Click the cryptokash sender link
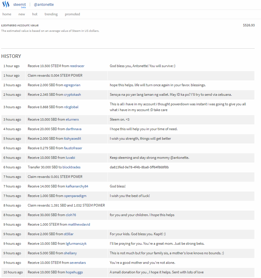The image size is (261, 278). [73, 95]
